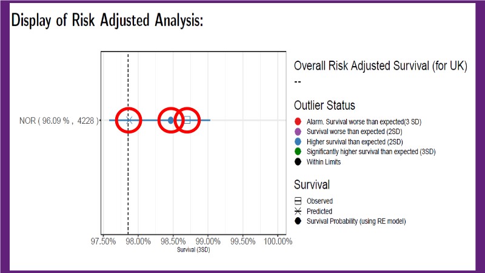Click the blue survival probability point on plot

171,120
